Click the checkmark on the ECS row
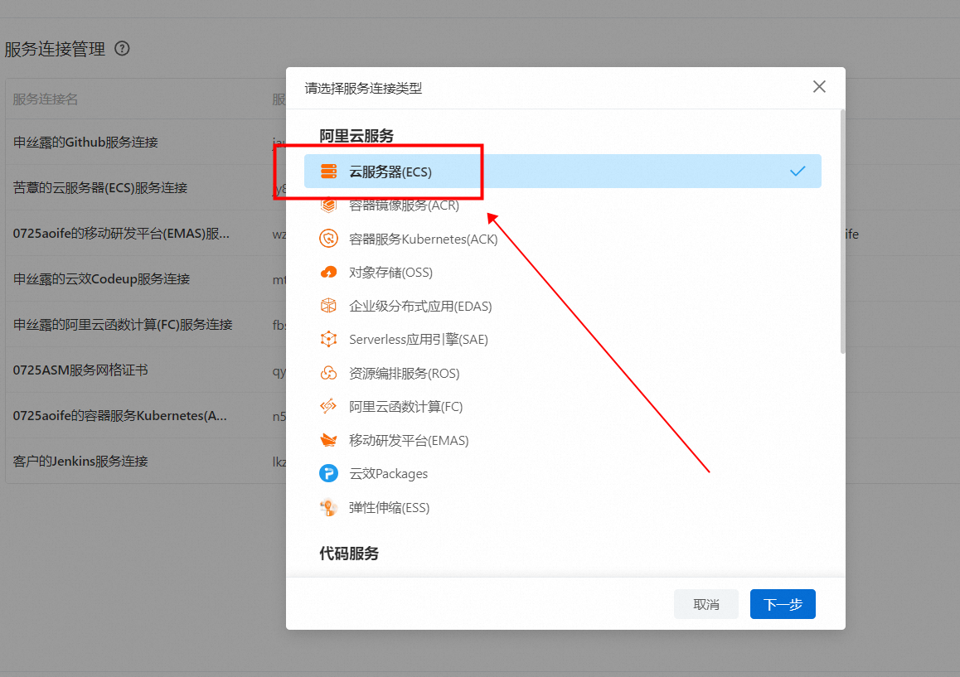 [x=798, y=172]
